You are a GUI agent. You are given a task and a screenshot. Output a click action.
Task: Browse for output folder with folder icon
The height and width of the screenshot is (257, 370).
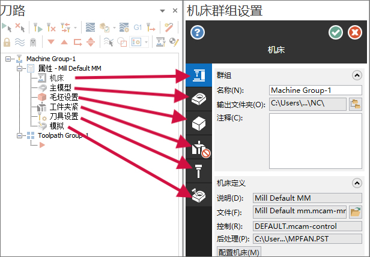point(356,104)
